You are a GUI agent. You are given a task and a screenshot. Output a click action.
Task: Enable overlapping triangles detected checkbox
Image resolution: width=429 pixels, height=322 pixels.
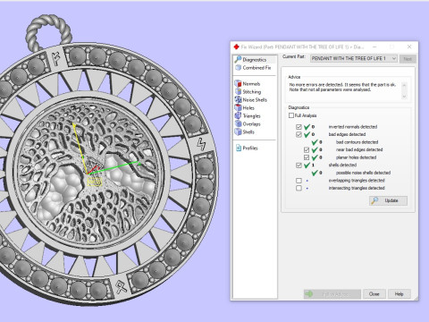(x=299, y=181)
